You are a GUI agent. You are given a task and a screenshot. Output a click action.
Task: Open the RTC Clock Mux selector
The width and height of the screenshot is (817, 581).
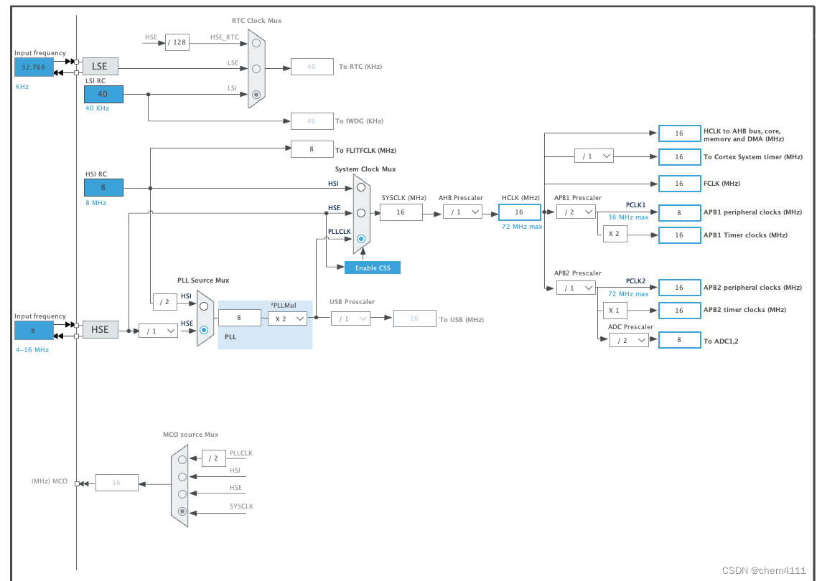click(x=256, y=68)
